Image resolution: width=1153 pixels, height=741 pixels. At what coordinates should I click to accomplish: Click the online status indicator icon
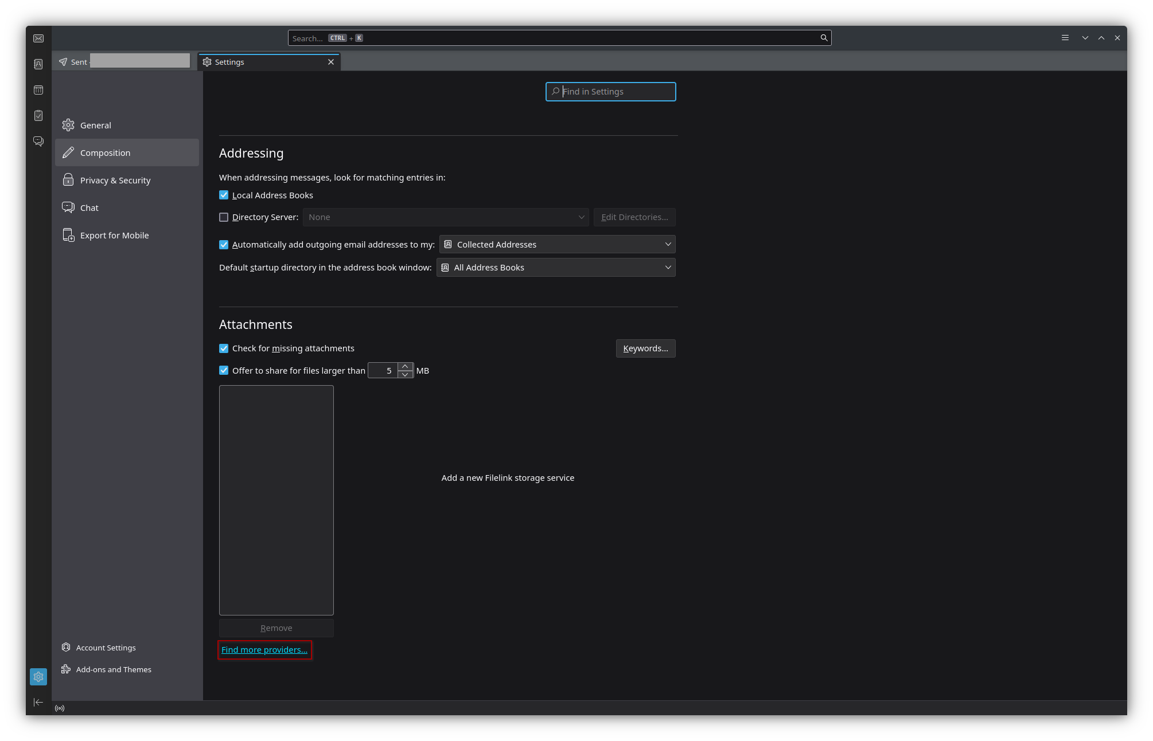60,708
